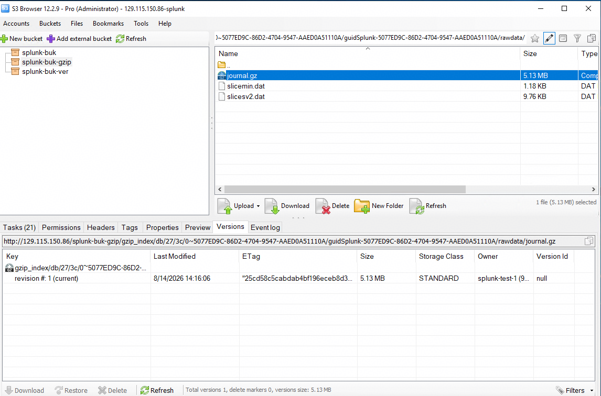Image resolution: width=601 pixels, height=396 pixels.
Task: Open the Help menu
Action: coord(165,24)
